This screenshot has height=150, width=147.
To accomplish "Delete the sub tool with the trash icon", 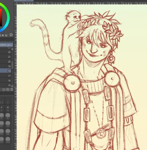I will click(12, 90).
